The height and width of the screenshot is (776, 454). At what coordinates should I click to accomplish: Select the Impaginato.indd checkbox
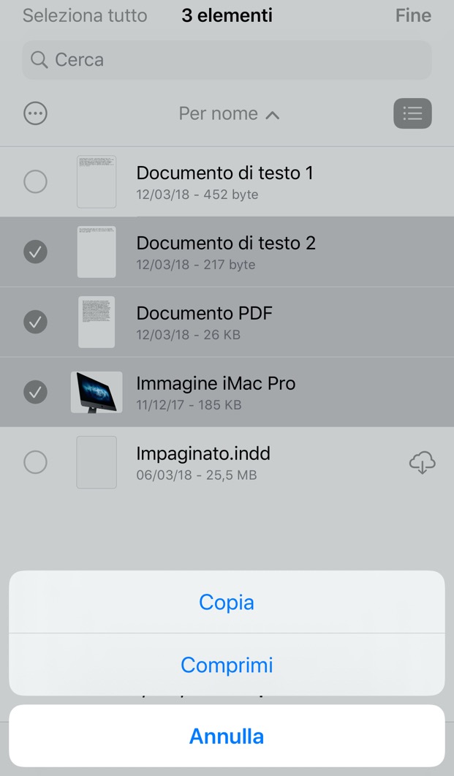[36, 462]
